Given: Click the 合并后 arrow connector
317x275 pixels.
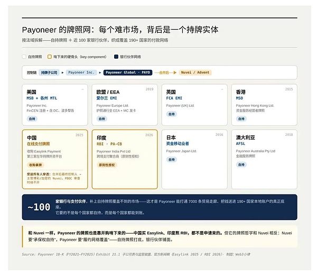Looking at the screenshot, I should 165,72.
